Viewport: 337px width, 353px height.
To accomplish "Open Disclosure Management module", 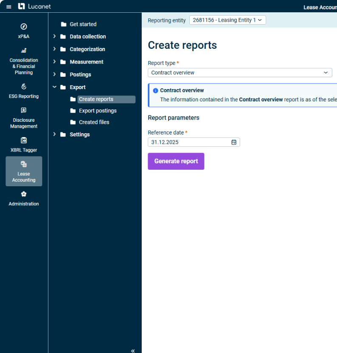I will (24, 118).
